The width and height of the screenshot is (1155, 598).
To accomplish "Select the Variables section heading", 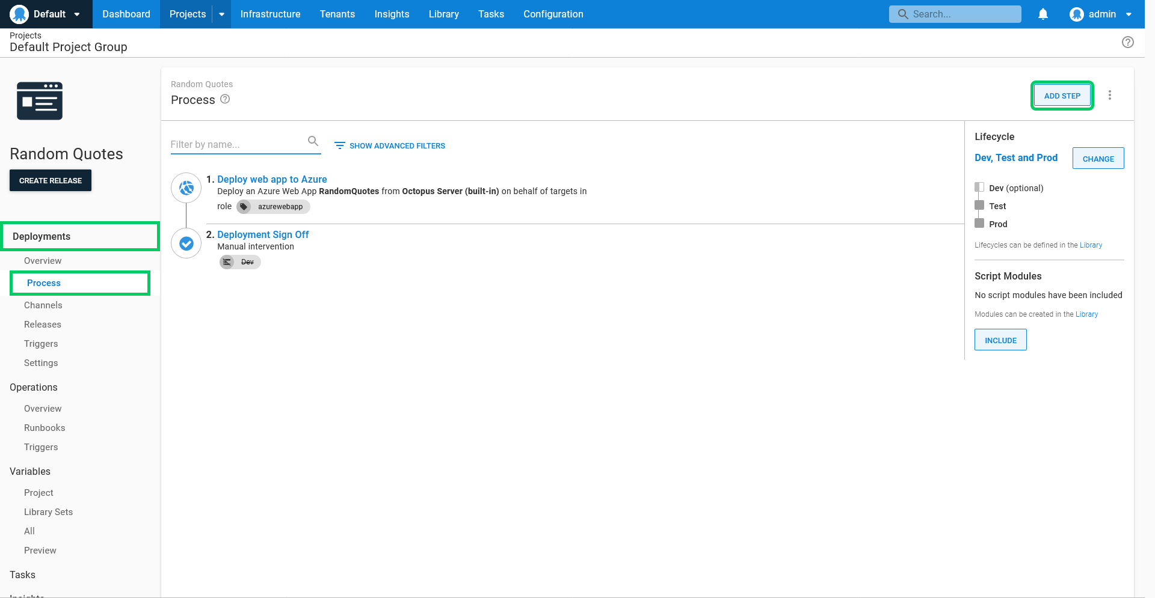I will pyautogui.click(x=30, y=471).
